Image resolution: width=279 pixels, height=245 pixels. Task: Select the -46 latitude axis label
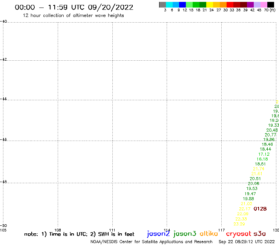pyautogui.click(x=3, y=139)
